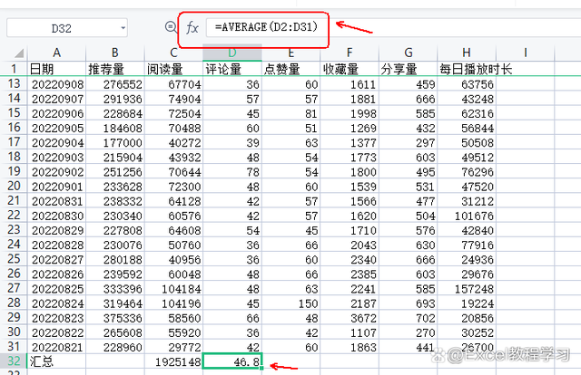Screen dimensions: 581x375
Task: Click cell with value 104196
Action: point(173,303)
